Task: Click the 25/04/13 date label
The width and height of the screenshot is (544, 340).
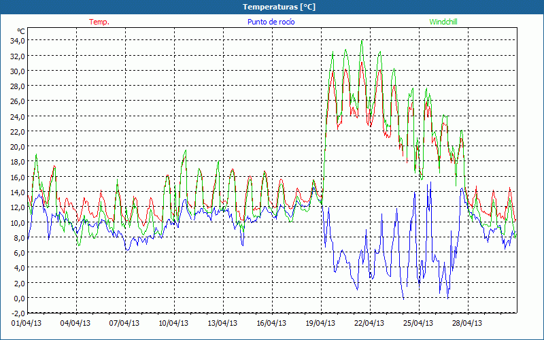Action: tap(418, 324)
